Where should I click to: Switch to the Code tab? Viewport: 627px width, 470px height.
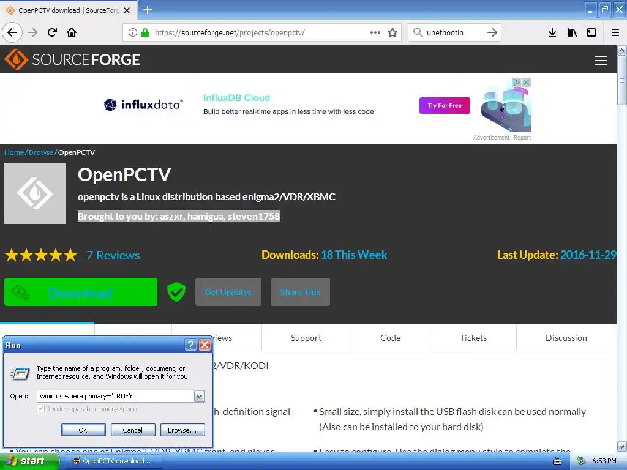(x=390, y=338)
